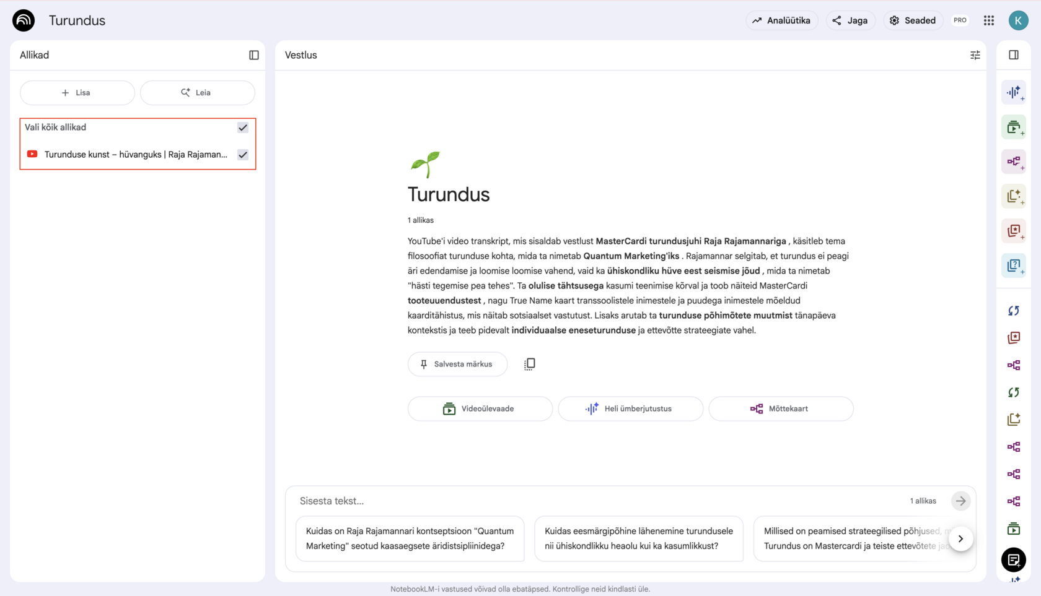Click the Turundus notebook title in the header
The image size is (1041, 596).
click(77, 20)
